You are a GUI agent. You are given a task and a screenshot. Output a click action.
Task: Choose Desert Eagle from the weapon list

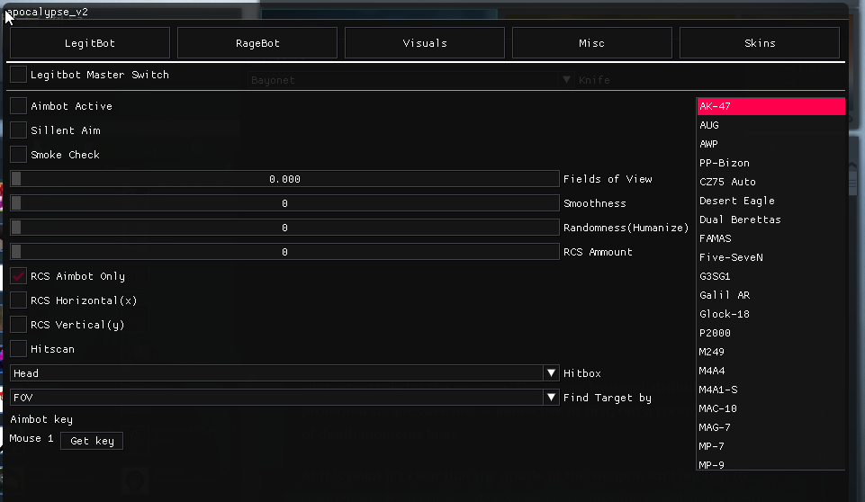pos(736,201)
